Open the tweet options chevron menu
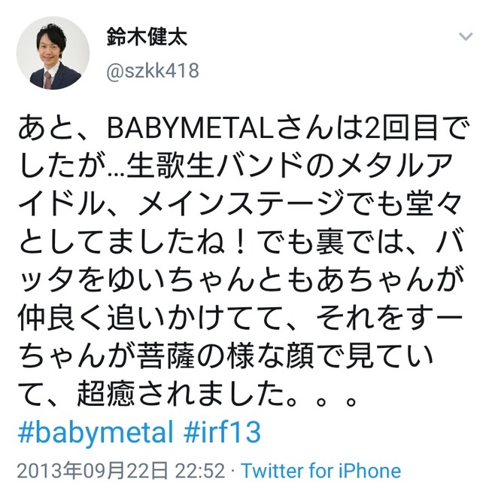The image size is (489, 488). click(466, 37)
